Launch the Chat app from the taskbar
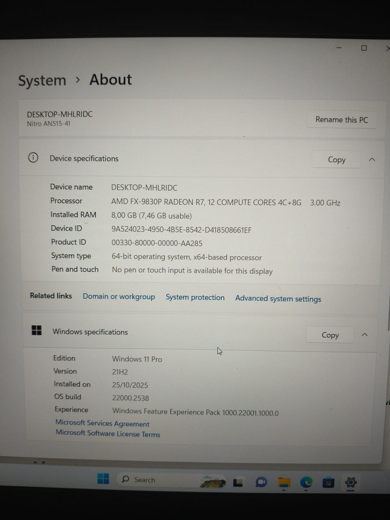 click(x=261, y=482)
